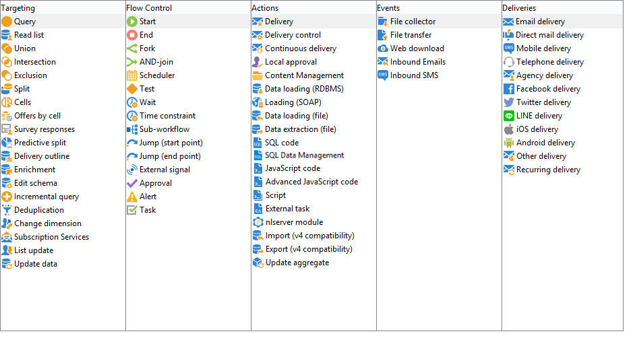Click the Wait clock icon
Screen dimensions: 633x344
(x=132, y=102)
